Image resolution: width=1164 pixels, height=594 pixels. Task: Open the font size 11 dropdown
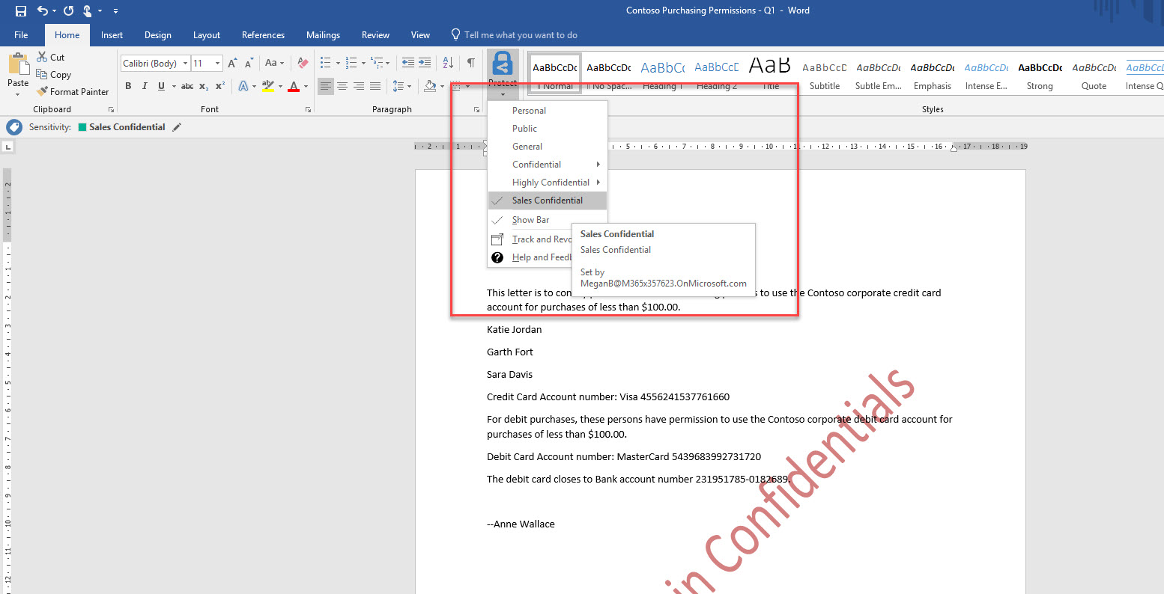click(x=207, y=64)
